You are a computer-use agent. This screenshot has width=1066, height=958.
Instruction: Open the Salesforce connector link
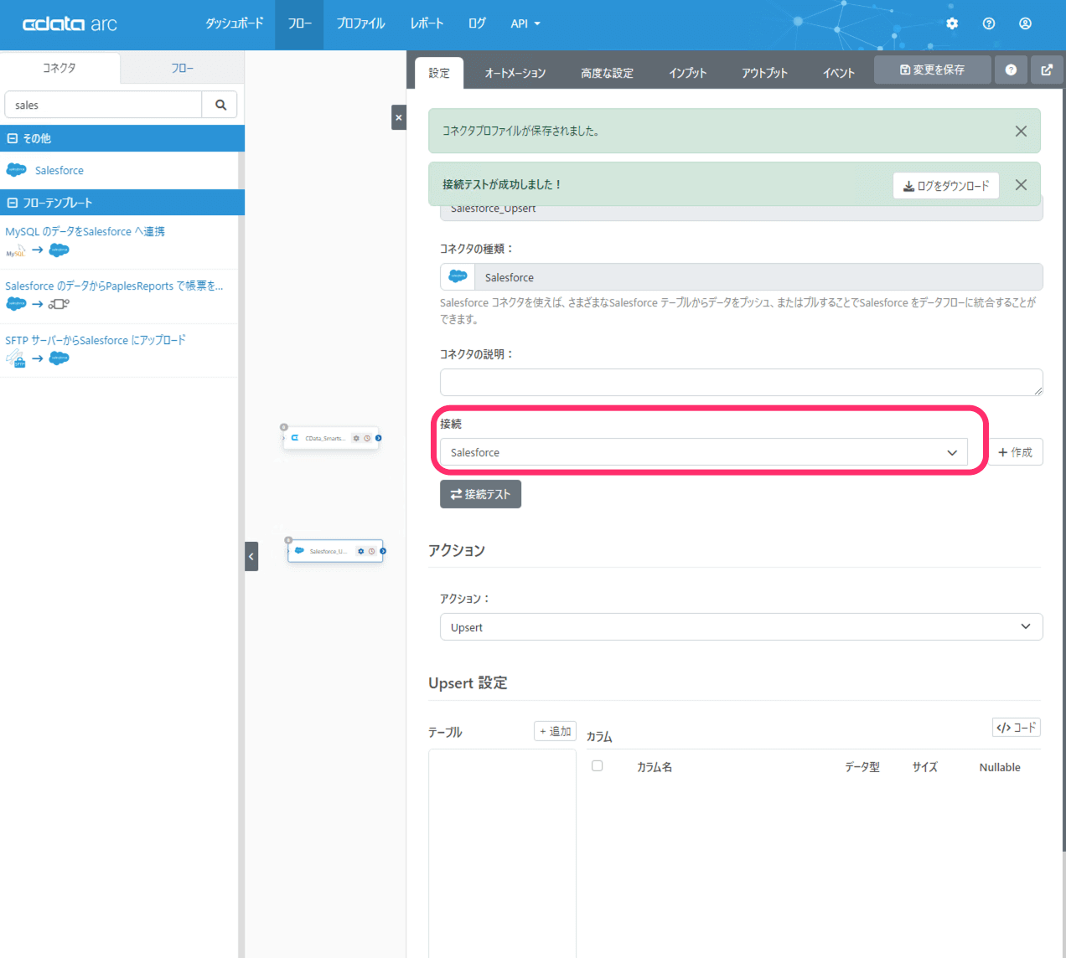60,170
